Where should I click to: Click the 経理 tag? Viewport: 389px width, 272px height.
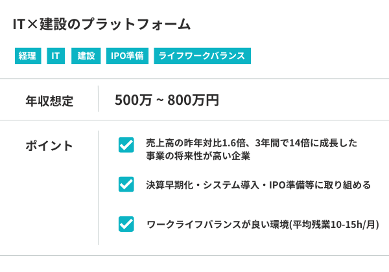click(27, 56)
